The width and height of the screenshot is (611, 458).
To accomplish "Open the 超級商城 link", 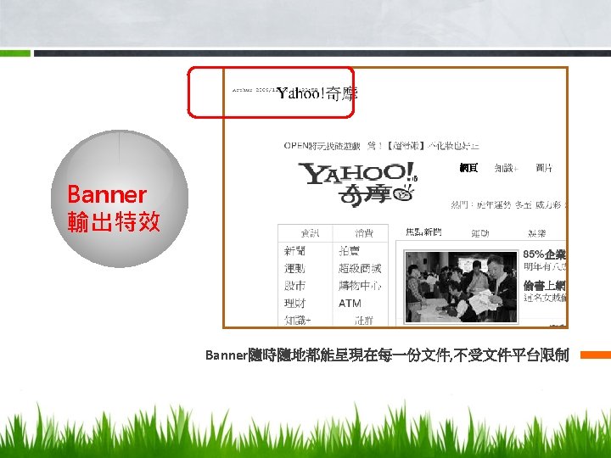I will (360, 268).
